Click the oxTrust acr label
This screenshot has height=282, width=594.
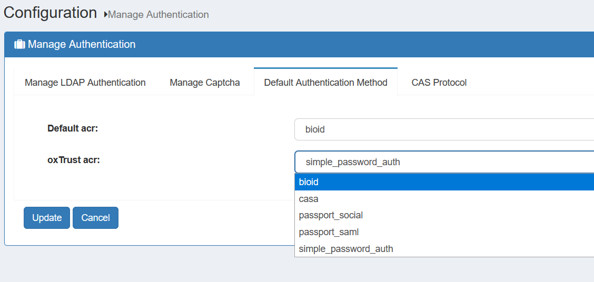coord(74,160)
